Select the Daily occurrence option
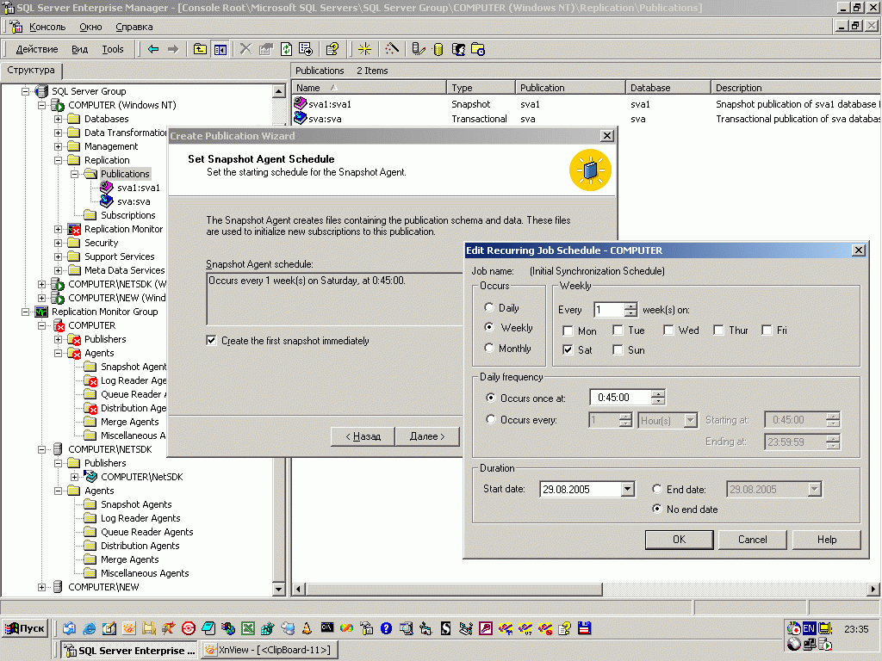Viewport: 882px width, 661px height. pos(489,307)
